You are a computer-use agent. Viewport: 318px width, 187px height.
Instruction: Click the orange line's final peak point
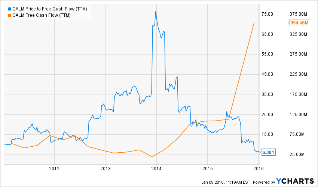254,23
